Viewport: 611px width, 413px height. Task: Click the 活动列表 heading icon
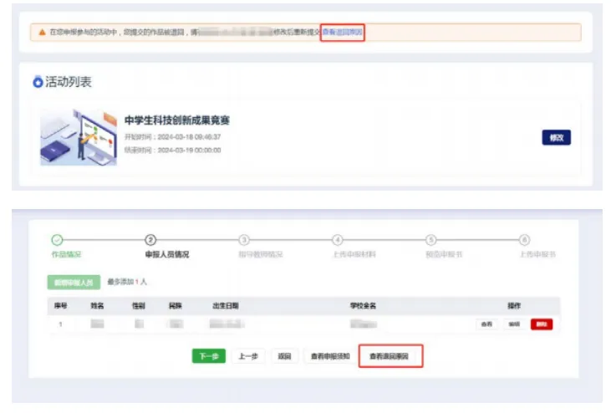pyautogui.click(x=38, y=82)
